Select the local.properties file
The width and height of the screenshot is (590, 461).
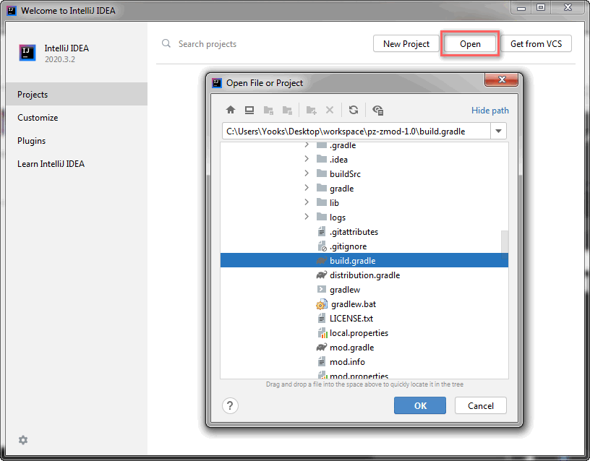coord(364,333)
